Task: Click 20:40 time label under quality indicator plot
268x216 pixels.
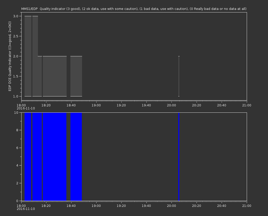Action: [221, 105]
